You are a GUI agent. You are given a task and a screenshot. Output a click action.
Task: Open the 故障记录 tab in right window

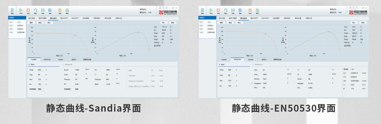(x=309, y=18)
